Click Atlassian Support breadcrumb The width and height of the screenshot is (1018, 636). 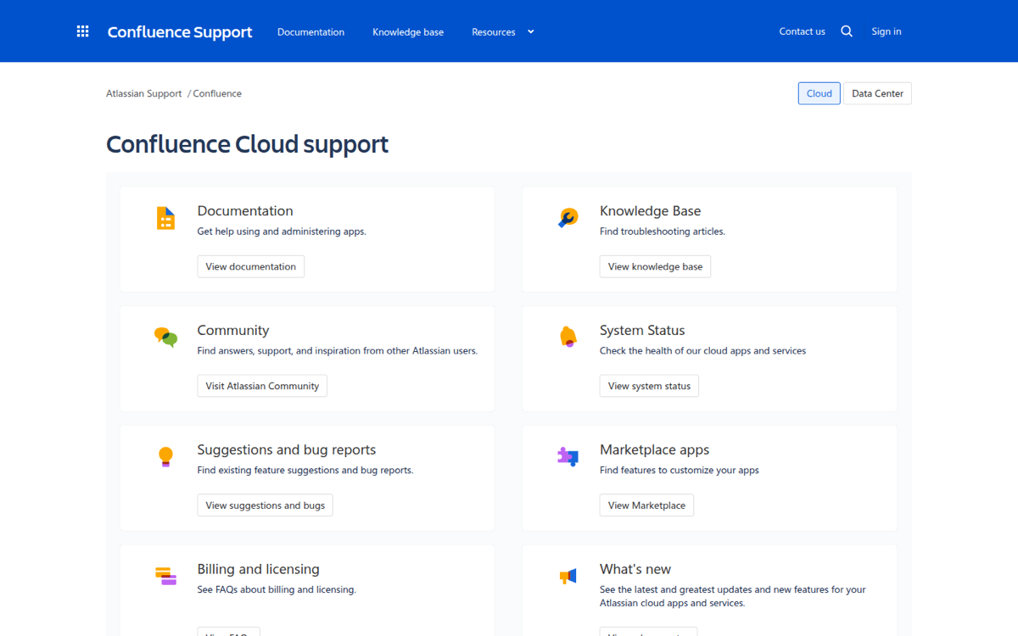tap(144, 93)
